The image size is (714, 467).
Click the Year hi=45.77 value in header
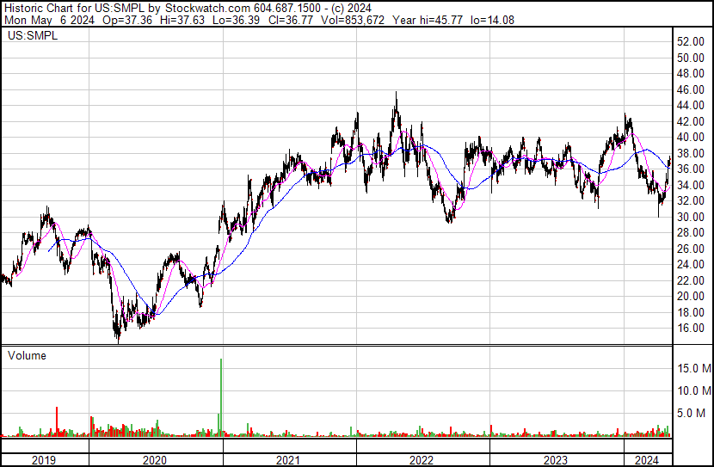pos(428,20)
